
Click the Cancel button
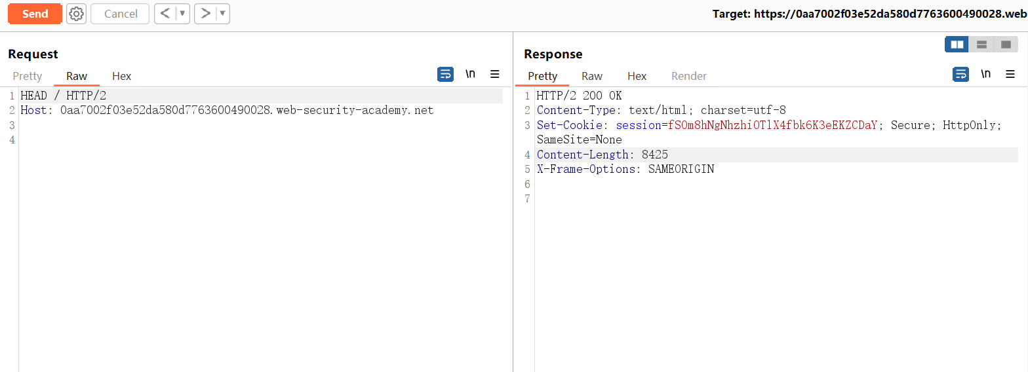click(121, 14)
